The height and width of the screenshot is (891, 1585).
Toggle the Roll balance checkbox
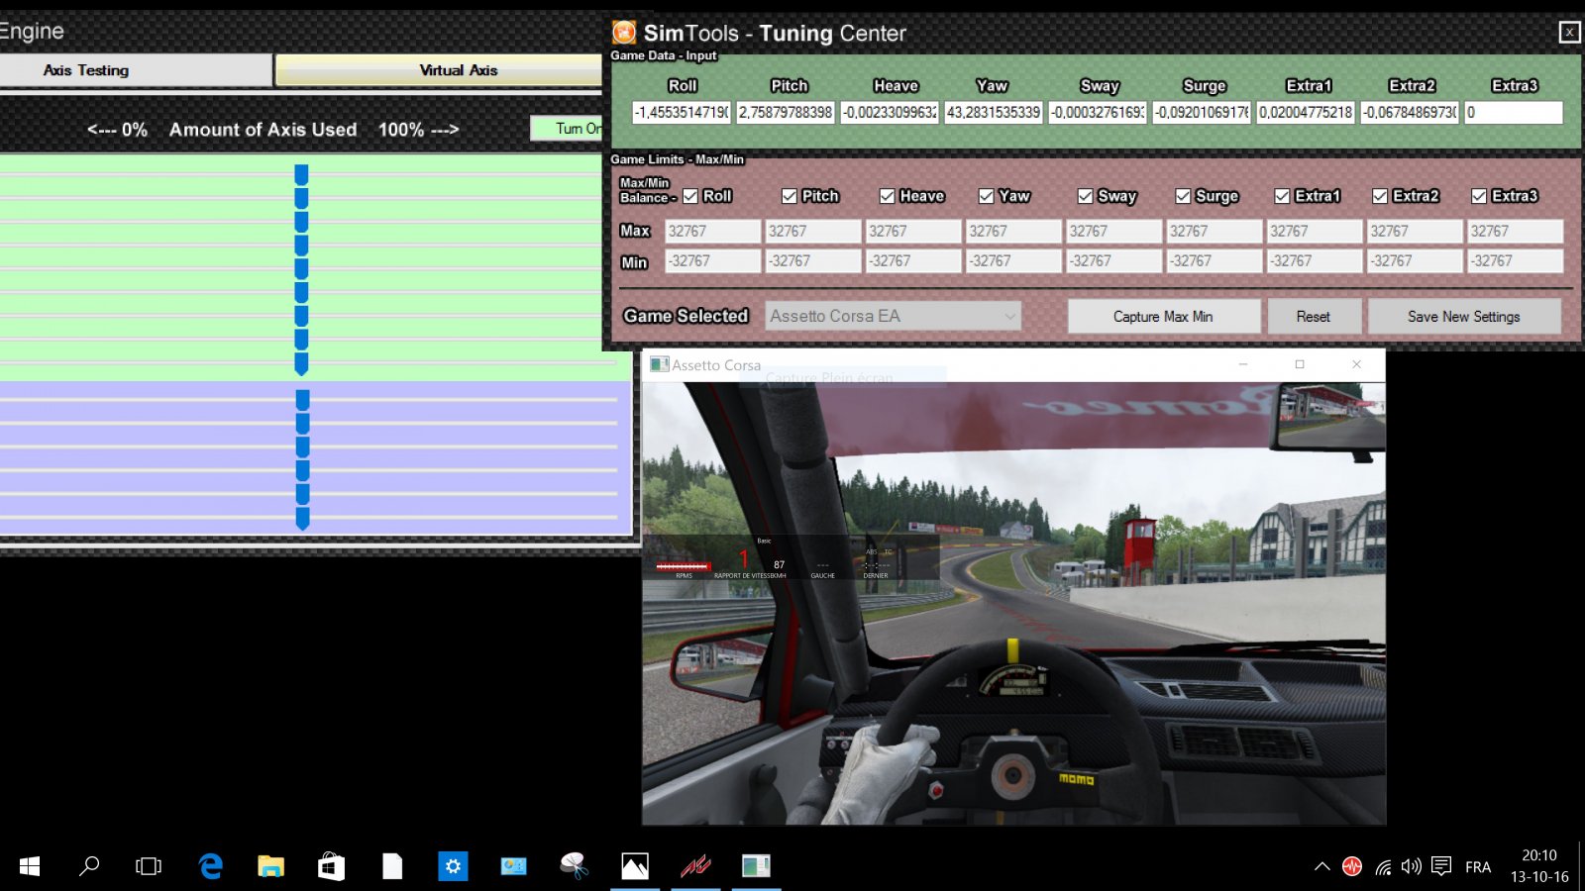point(690,196)
